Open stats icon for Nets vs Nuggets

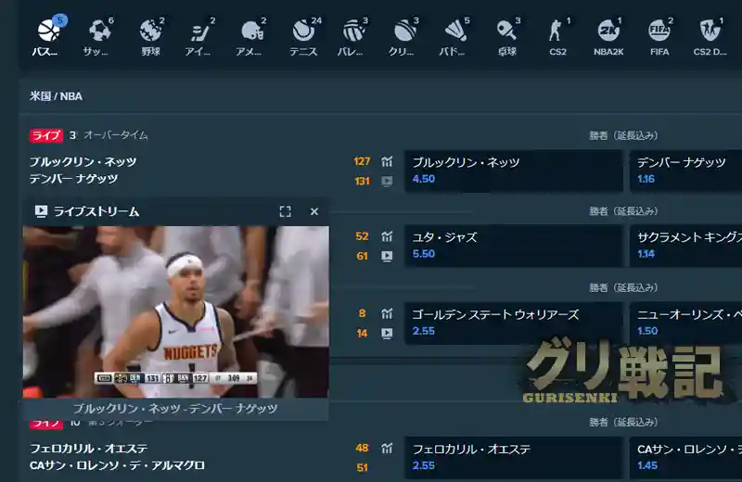(x=387, y=162)
